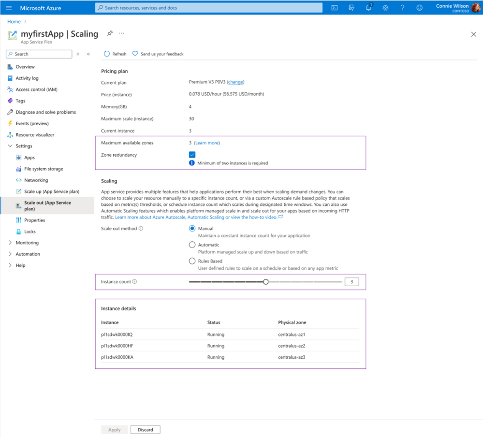Click the Diagnose and solve problems wrench icon

tap(10, 112)
